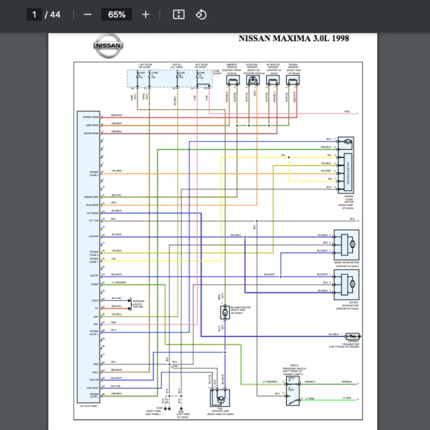Click the NISSAN MAXIMA 3.0L 1998 title
The width and height of the screenshot is (430, 430).
point(293,38)
